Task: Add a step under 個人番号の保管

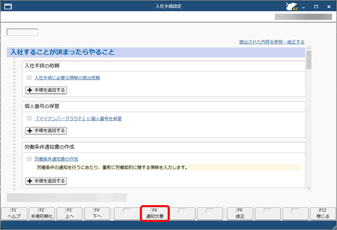Action: tap(46, 131)
